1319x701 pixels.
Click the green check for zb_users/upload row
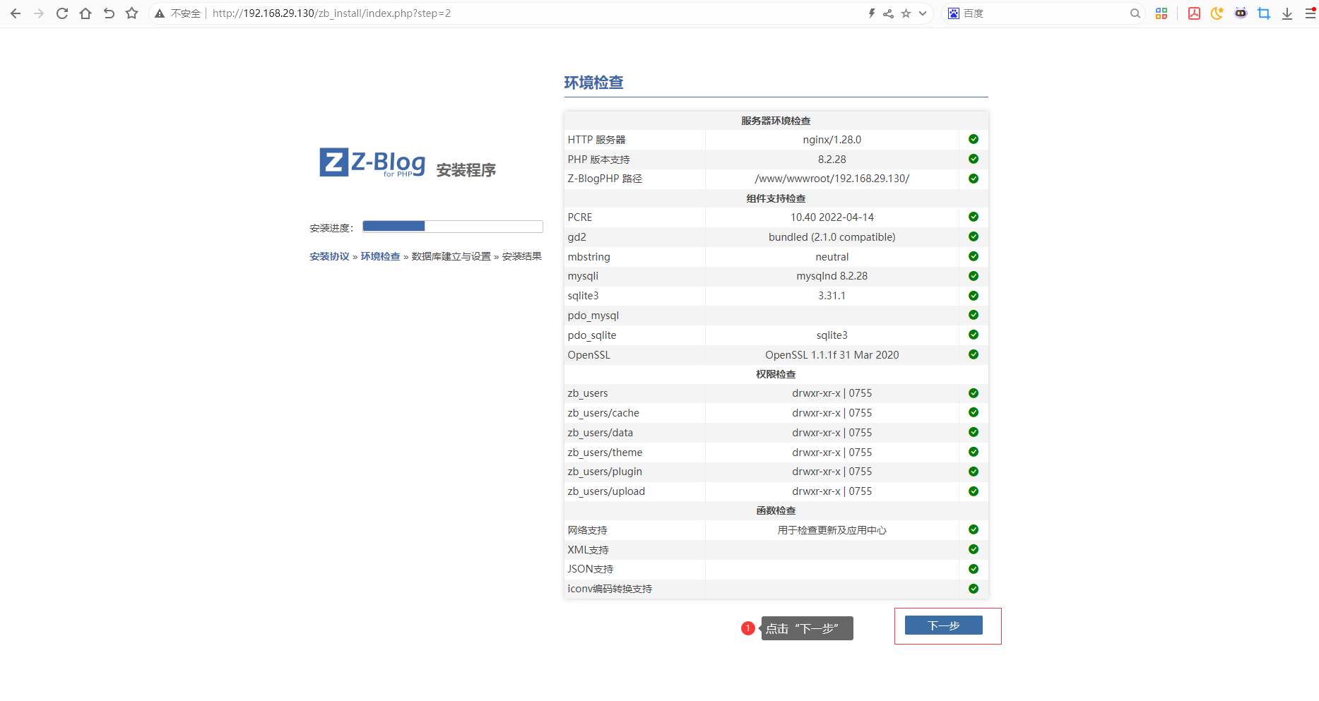pyautogui.click(x=974, y=491)
